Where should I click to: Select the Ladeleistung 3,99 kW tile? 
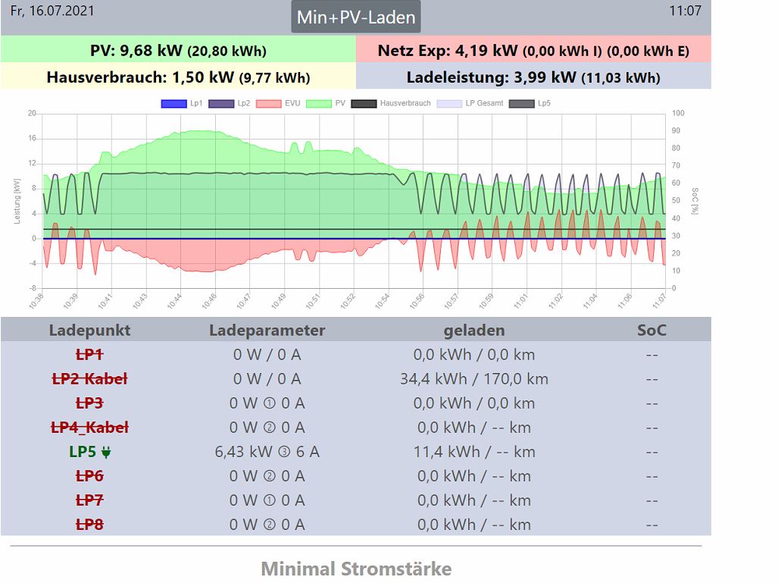(x=533, y=77)
